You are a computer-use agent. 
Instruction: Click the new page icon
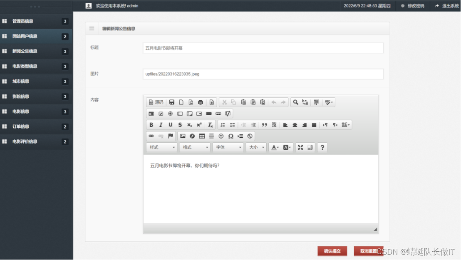(181, 102)
